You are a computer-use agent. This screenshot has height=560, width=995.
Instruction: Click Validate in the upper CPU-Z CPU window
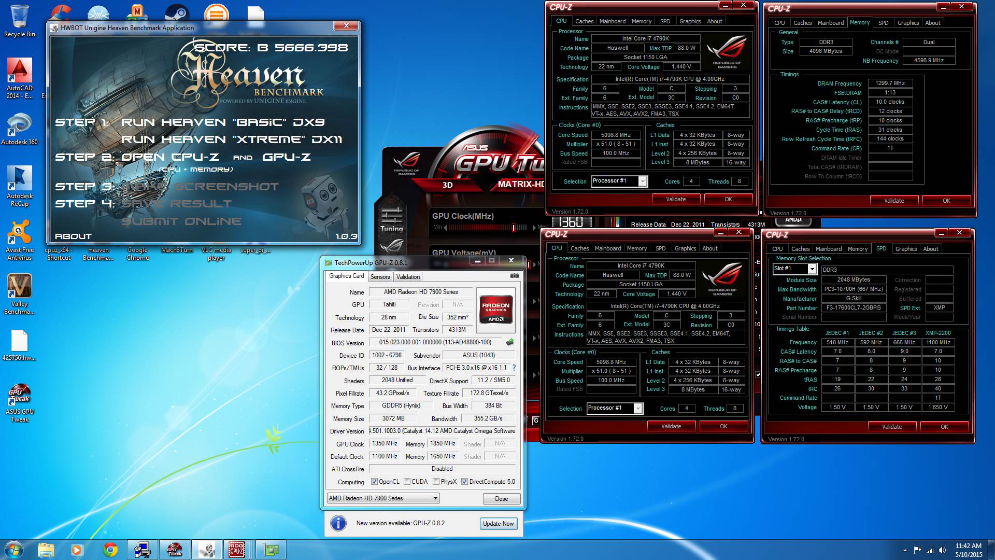point(675,199)
